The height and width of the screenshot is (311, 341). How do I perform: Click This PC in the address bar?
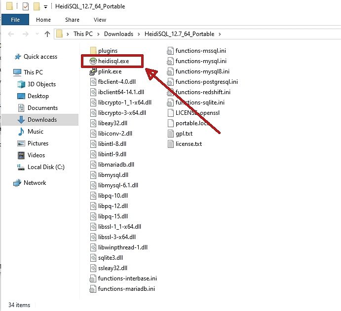click(x=83, y=34)
